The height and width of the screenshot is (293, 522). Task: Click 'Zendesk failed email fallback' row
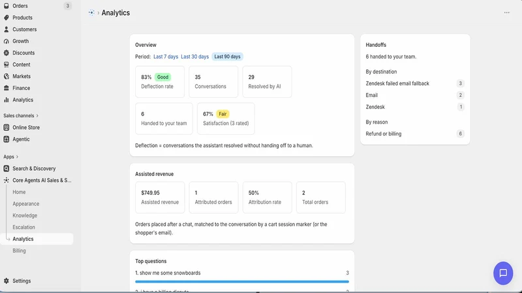click(415, 83)
